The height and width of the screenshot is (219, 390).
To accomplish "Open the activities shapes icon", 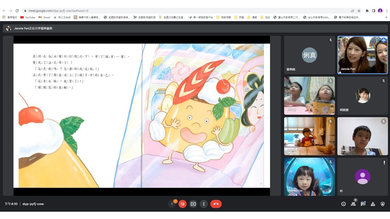I will click(373, 204).
